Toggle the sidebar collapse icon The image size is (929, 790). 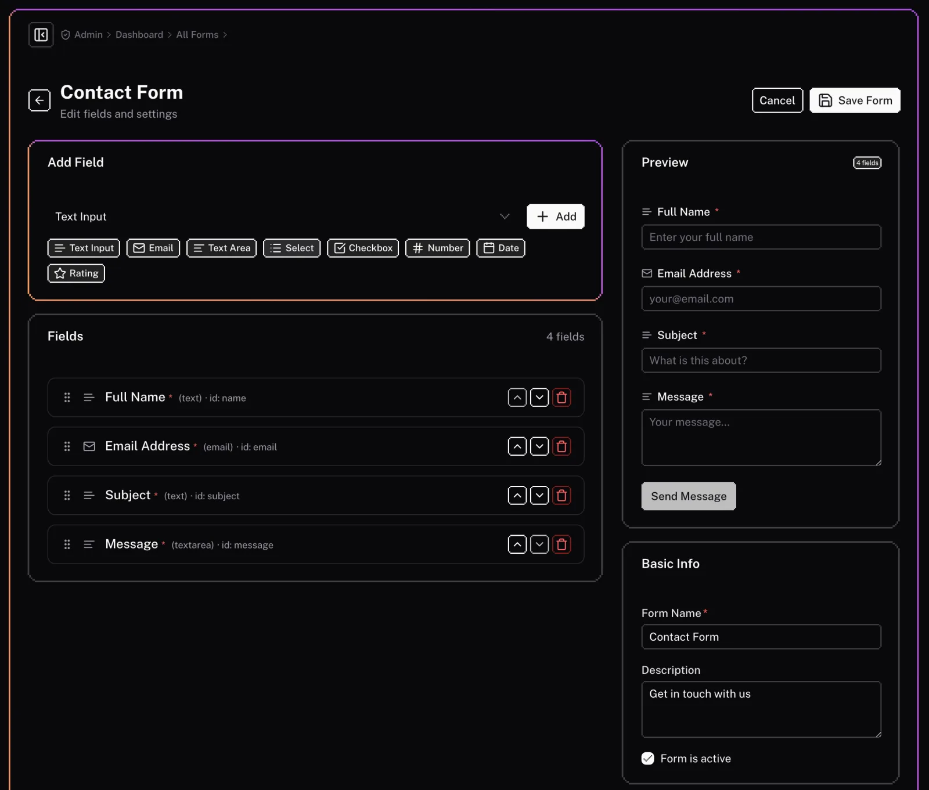point(41,35)
